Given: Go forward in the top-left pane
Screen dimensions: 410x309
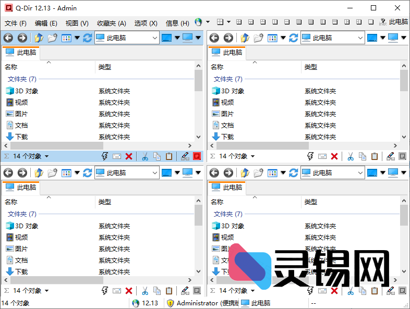Looking at the screenshot, I should tap(22, 38).
